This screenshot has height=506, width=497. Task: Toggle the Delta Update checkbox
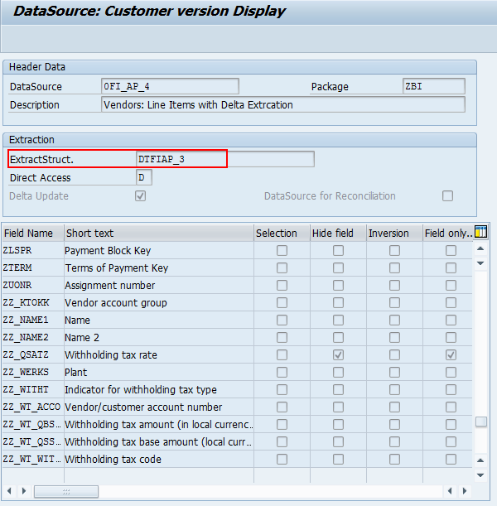pos(140,196)
